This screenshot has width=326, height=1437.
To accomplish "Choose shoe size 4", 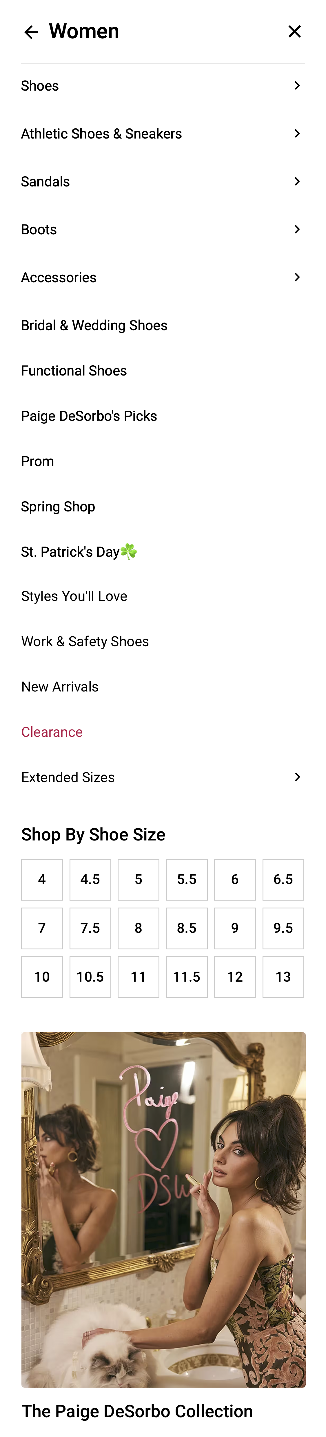I will click(x=41, y=879).
